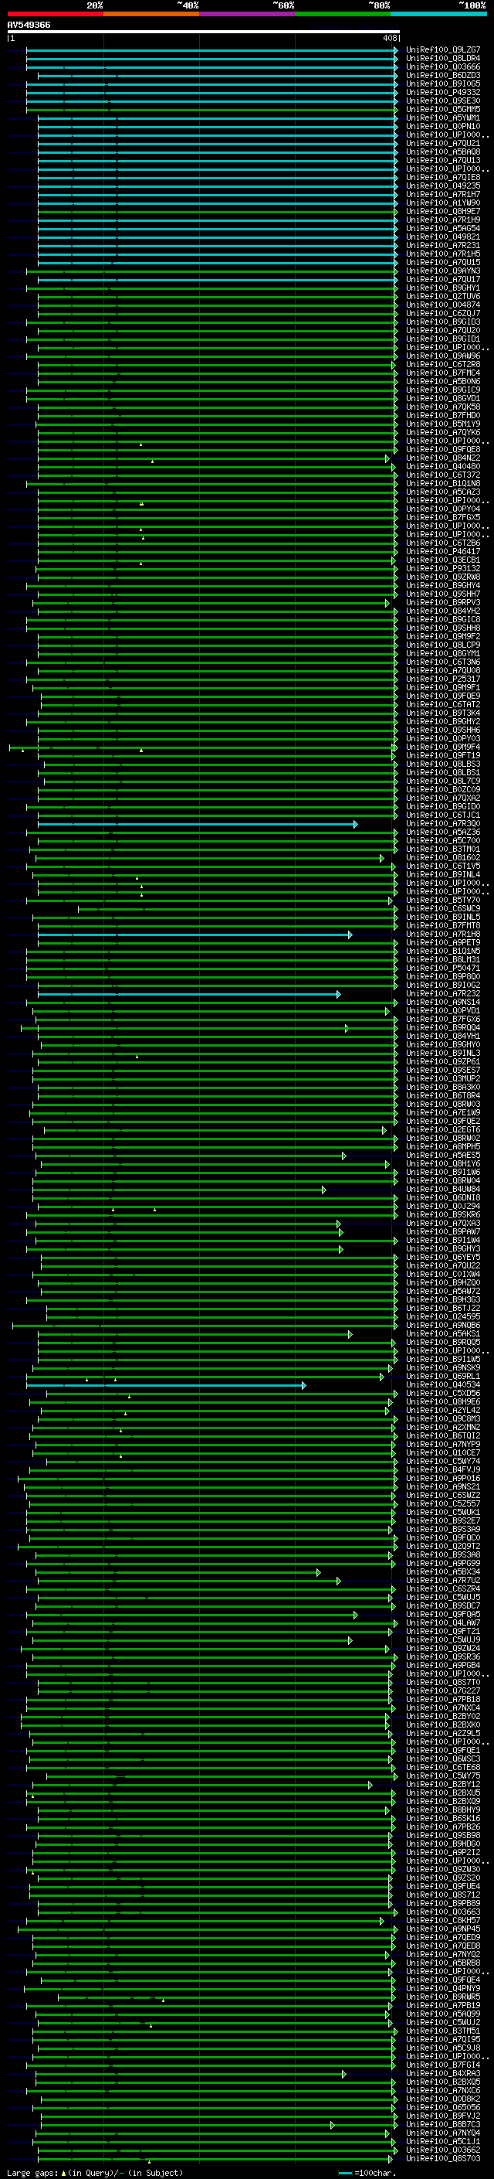494x2179 pixels.
Task: Click hit label UniRef100_B4FVJ9
Action: point(443,1470)
